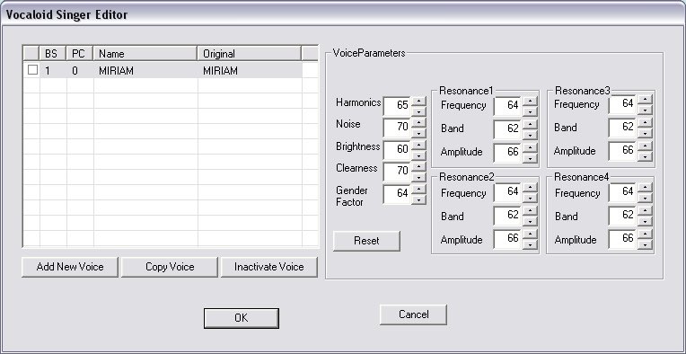Cancel the Singer Editor dialog
The image size is (686, 354).
tap(413, 314)
